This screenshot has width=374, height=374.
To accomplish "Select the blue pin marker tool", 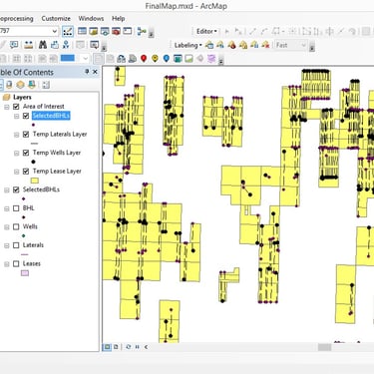I will click(167, 59).
